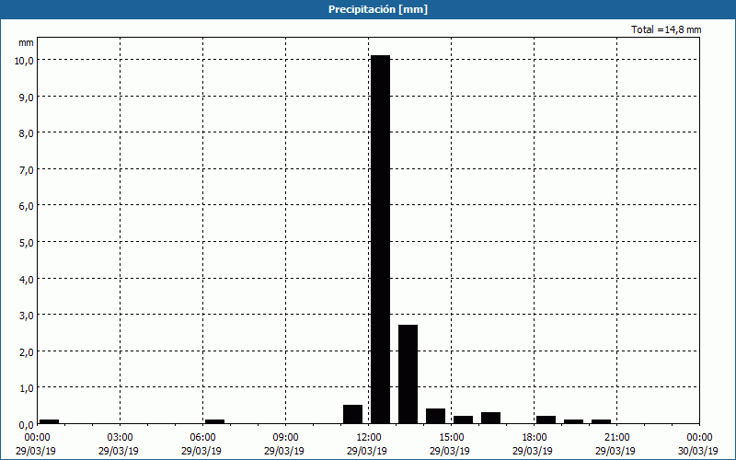Click the '0,0' y-axis label
Viewport: 736px width, 460px height.
click(27, 425)
